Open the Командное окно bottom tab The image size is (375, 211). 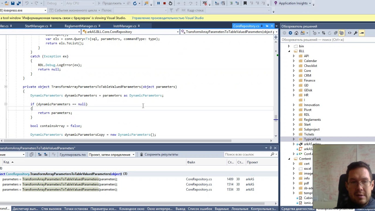(132, 209)
